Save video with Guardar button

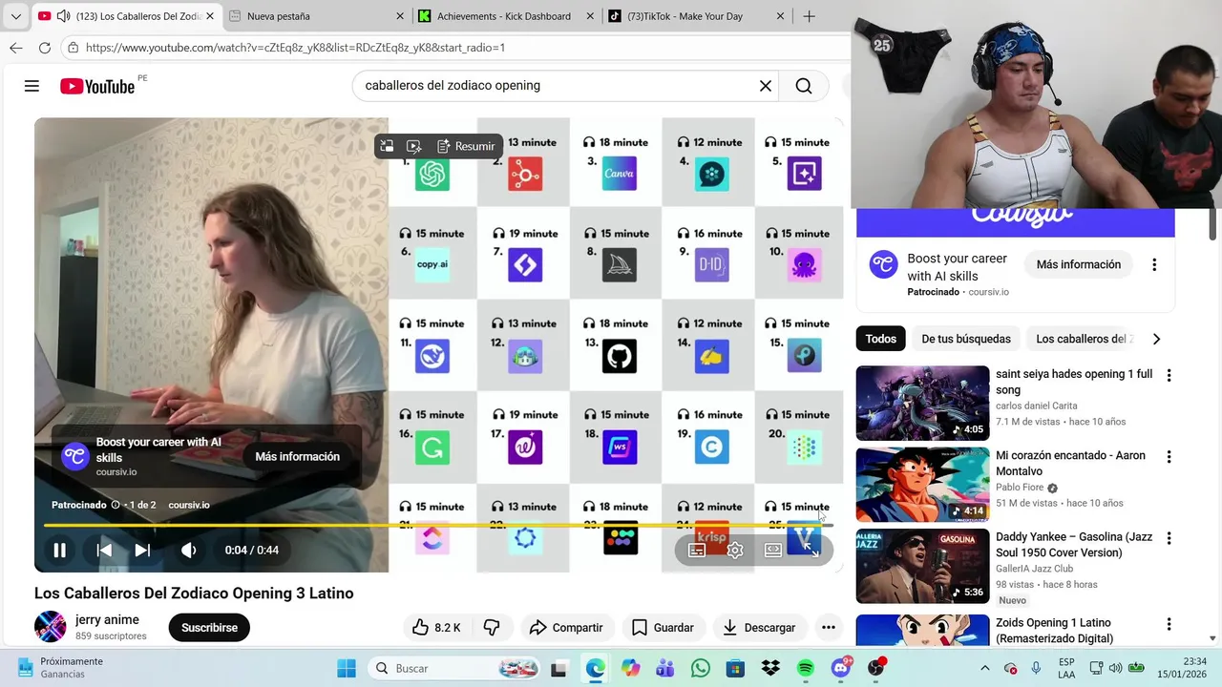663,627
